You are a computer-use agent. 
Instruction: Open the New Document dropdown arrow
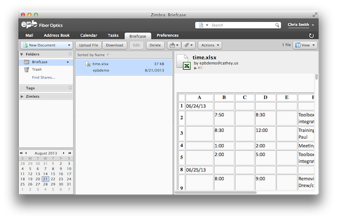point(69,45)
